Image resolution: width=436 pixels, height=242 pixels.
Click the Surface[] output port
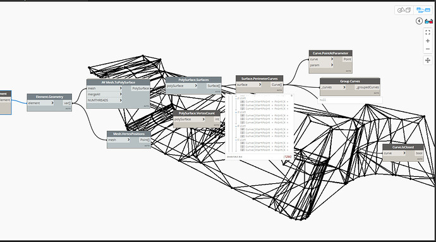click(214, 86)
